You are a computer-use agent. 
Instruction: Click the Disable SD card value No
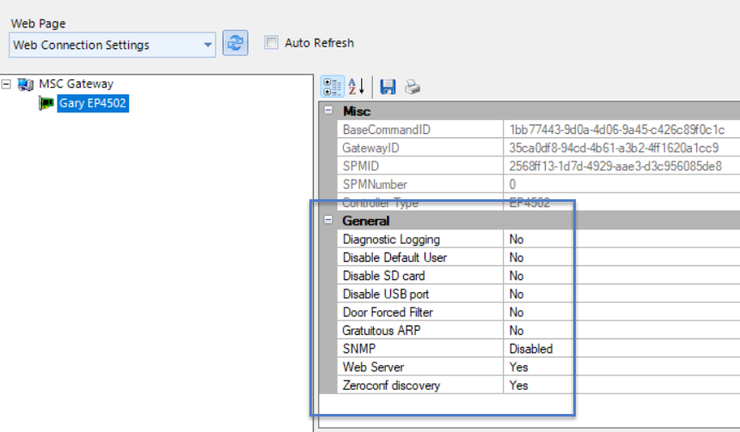pos(517,276)
